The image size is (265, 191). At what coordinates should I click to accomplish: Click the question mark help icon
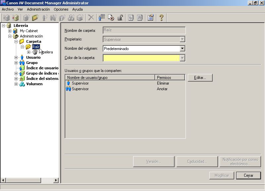tap(161, 18)
